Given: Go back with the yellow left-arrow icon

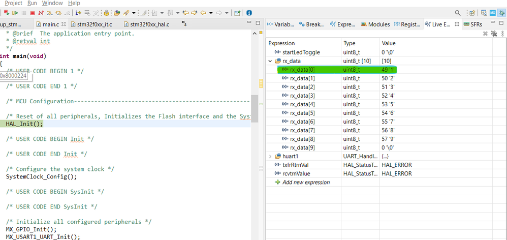Looking at the screenshot, I should point(203,13).
